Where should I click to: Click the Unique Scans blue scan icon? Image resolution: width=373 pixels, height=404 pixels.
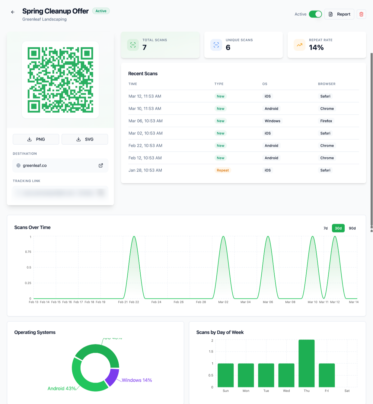tap(216, 45)
